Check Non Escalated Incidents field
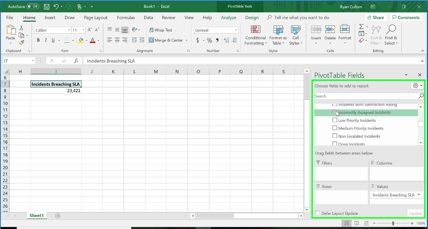The width and height of the screenshot is (428, 229). [335, 136]
